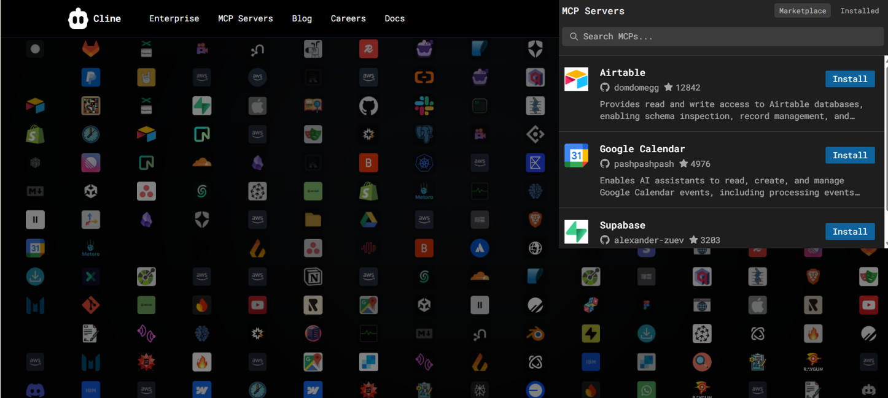Open the Google Calendar entry title
This screenshot has width=888, height=398.
642,148
